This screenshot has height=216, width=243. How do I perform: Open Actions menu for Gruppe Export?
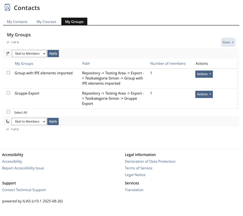[204, 94]
